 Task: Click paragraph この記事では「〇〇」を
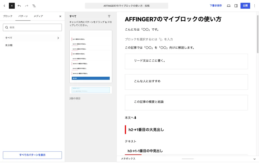[160, 48]
